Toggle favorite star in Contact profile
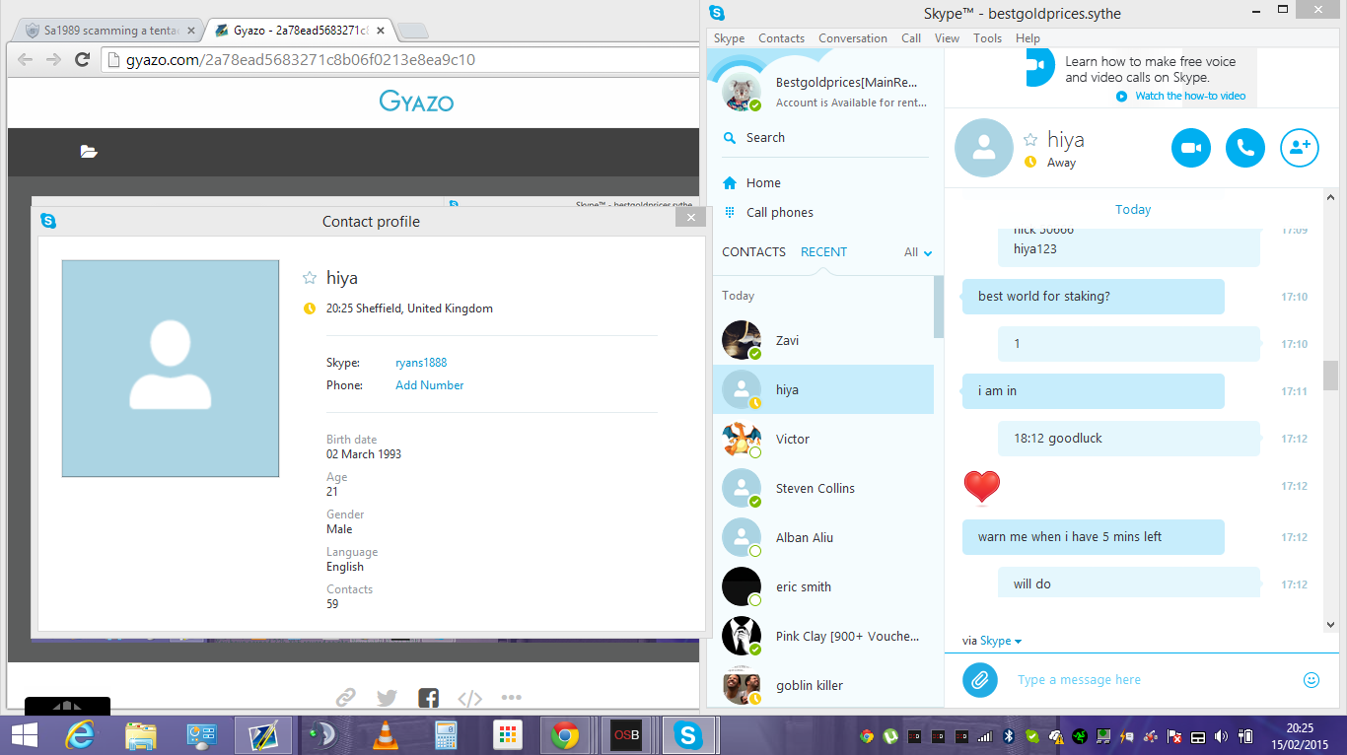Viewport: 1347px width, 755px height. coord(310,278)
